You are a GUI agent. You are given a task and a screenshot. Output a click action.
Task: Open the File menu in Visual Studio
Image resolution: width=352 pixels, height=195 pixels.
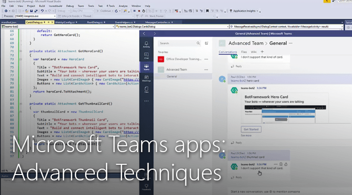pyautogui.click(x=3, y=6)
